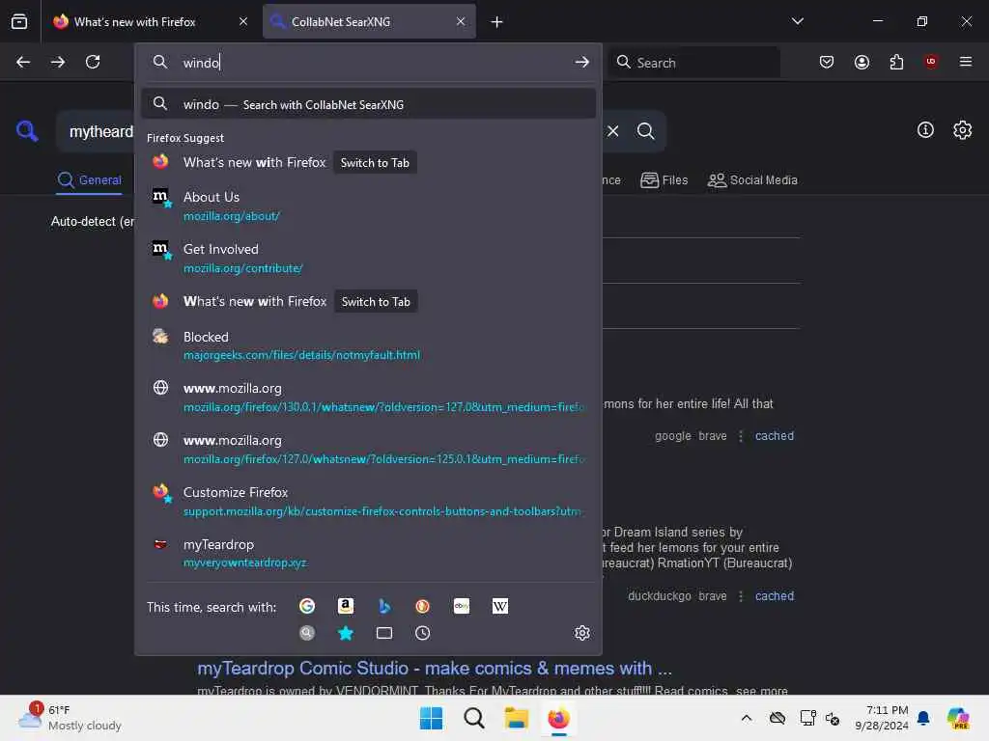989x741 pixels.
Task: Open the myTeardrop Comic Studio result
Action: coord(435,668)
